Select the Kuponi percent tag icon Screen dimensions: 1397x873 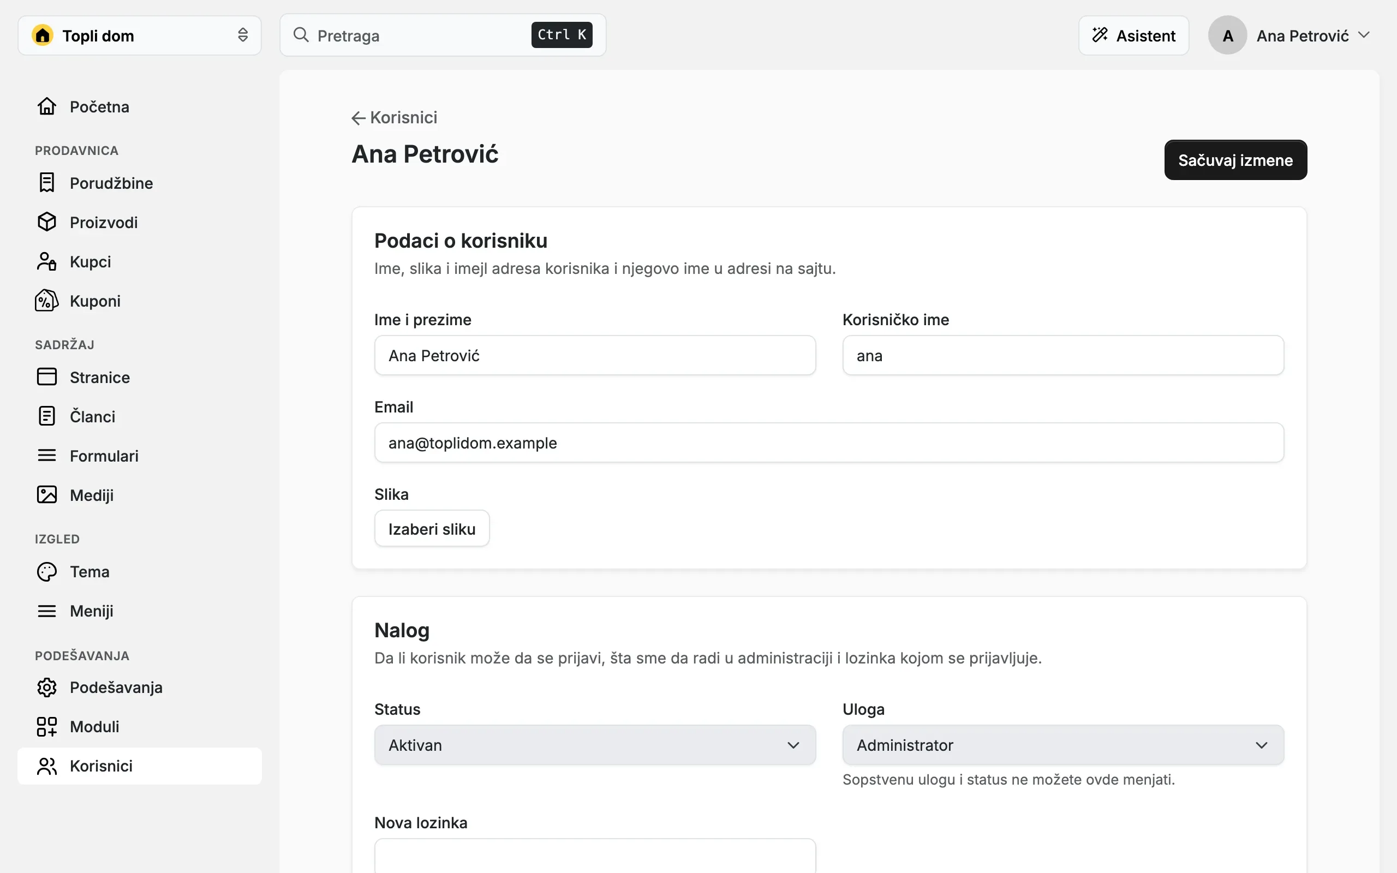click(x=47, y=300)
